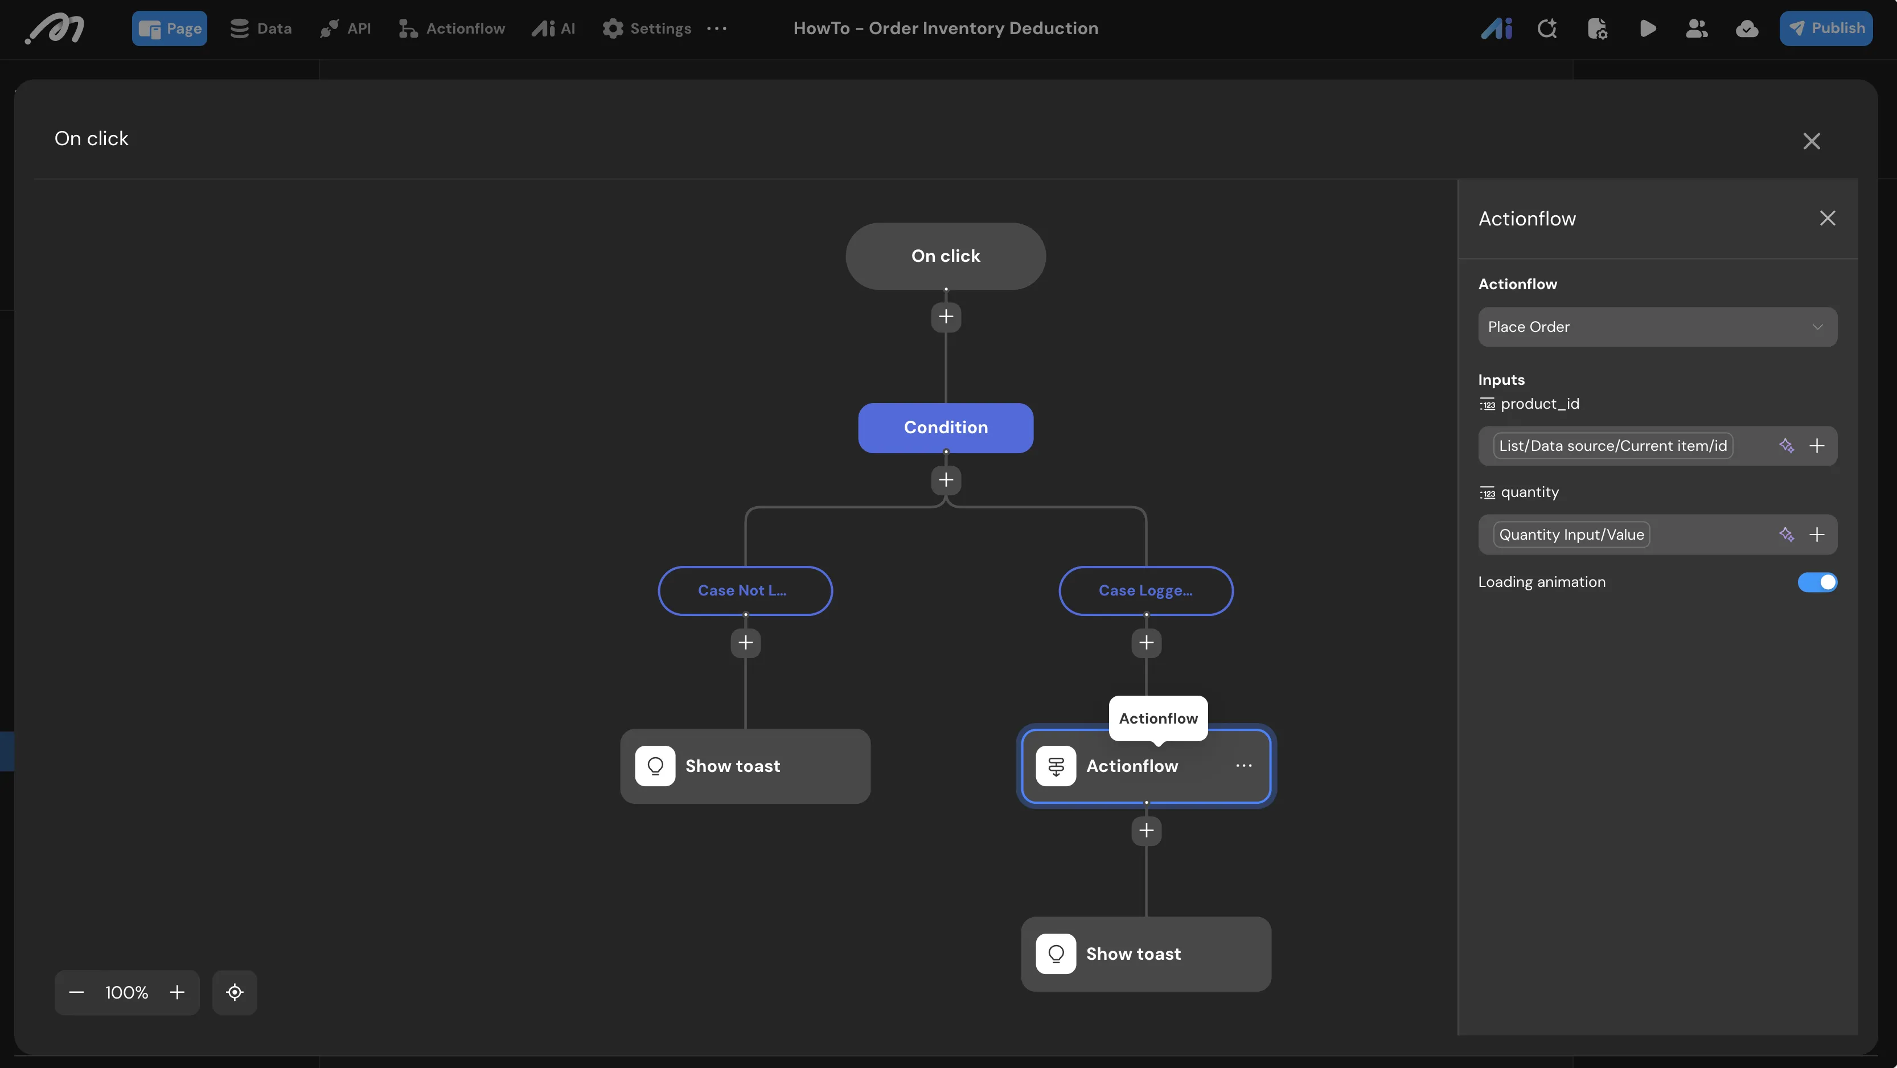The image size is (1897, 1068).
Task: Open the API tab
Action: (346, 28)
